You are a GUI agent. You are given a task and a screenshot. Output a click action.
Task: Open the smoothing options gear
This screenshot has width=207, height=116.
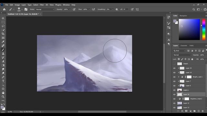coord(116,9)
